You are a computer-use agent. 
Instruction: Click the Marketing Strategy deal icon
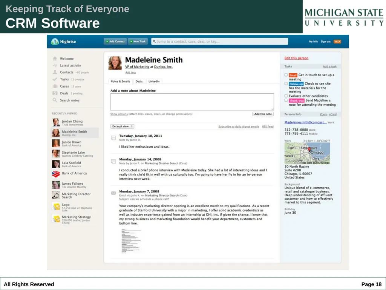point(56,219)
